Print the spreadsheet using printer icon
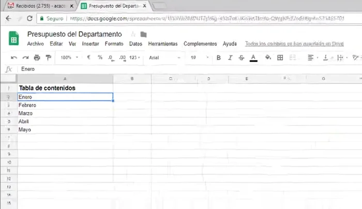 [37, 57]
